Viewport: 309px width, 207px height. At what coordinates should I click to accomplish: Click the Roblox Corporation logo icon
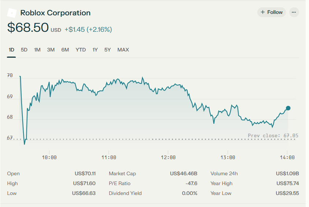(12, 13)
